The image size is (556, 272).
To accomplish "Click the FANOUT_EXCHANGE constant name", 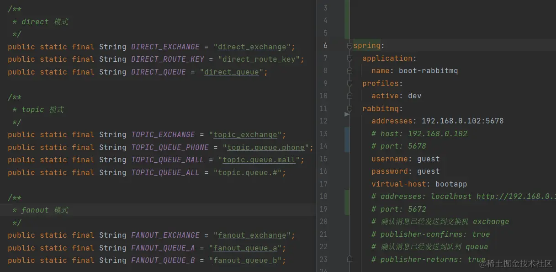I will pyautogui.click(x=165, y=235).
